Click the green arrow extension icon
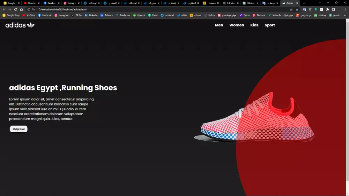This screenshot has height=196, width=349. point(316,9)
